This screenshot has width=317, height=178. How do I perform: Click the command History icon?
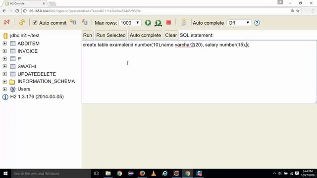click(184, 22)
